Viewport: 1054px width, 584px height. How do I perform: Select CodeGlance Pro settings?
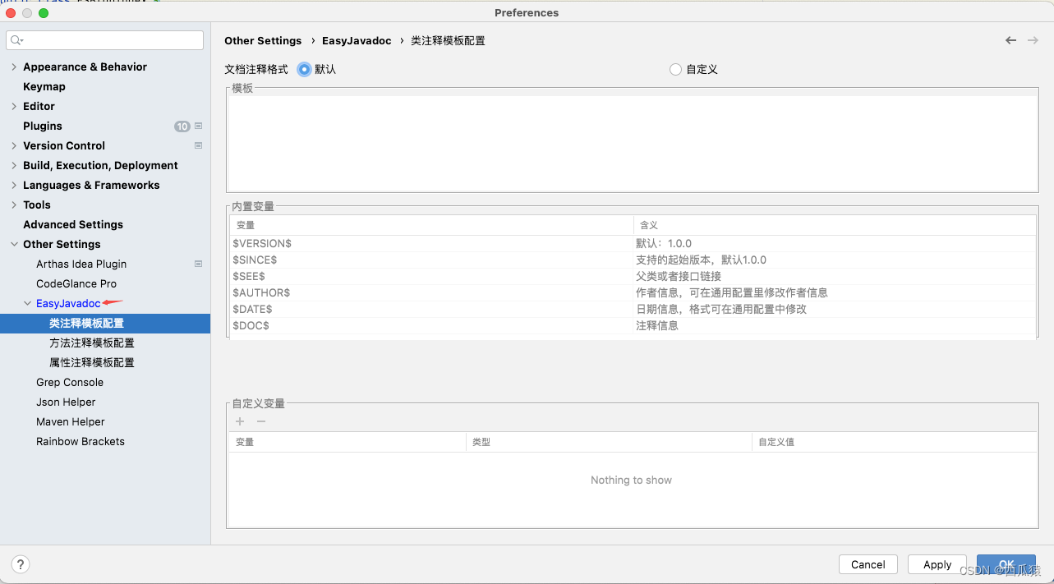click(x=76, y=283)
